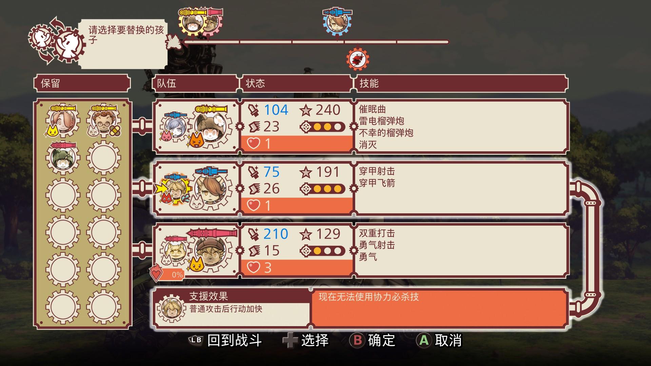Choose the gray-haired child in first team row
The width and height of the screenshot is (651, 366).
pyautogui.click(x=175, y=127)
